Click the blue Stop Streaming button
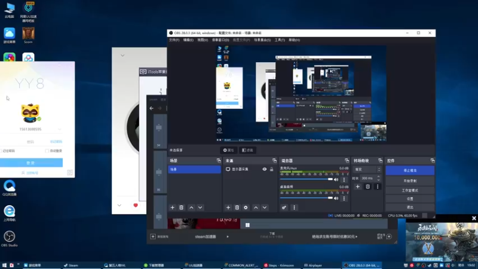Screen dimensions: 478x269 click(410, 170)
